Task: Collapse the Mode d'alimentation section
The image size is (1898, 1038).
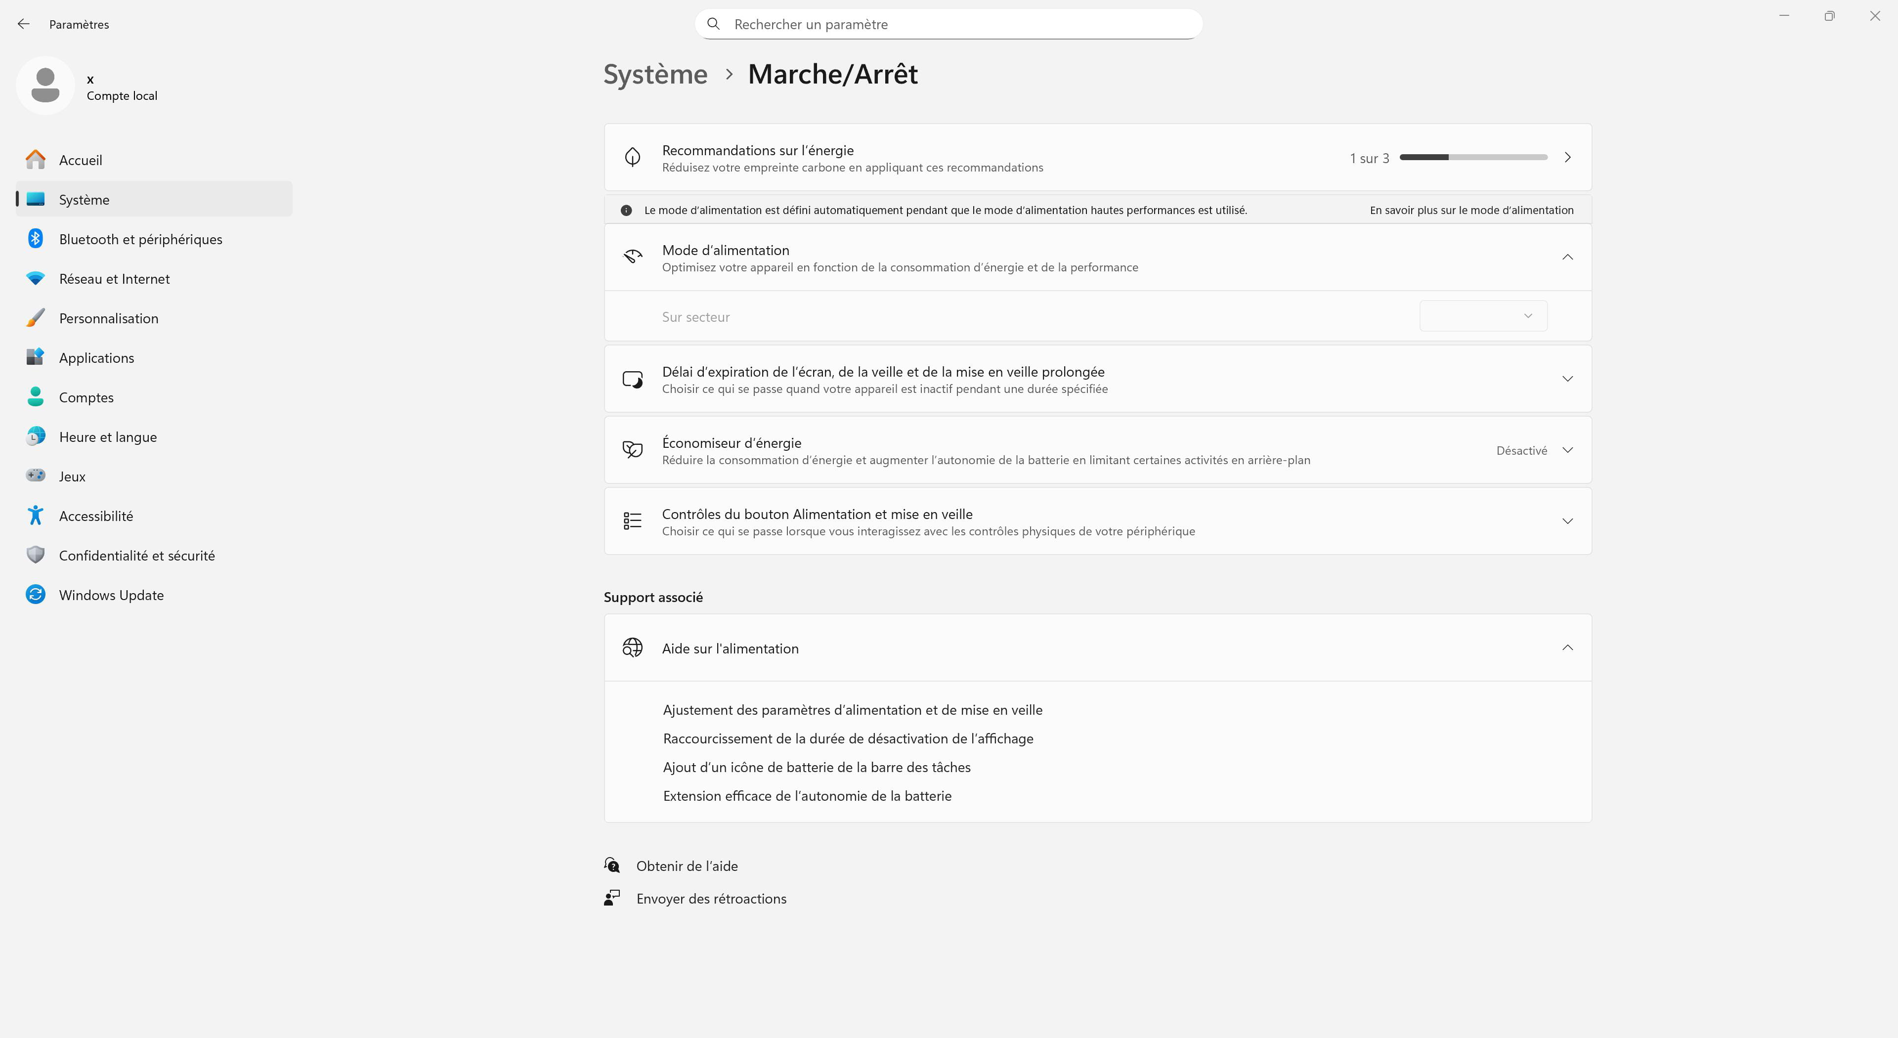Action: click(x=1567, y=257)
